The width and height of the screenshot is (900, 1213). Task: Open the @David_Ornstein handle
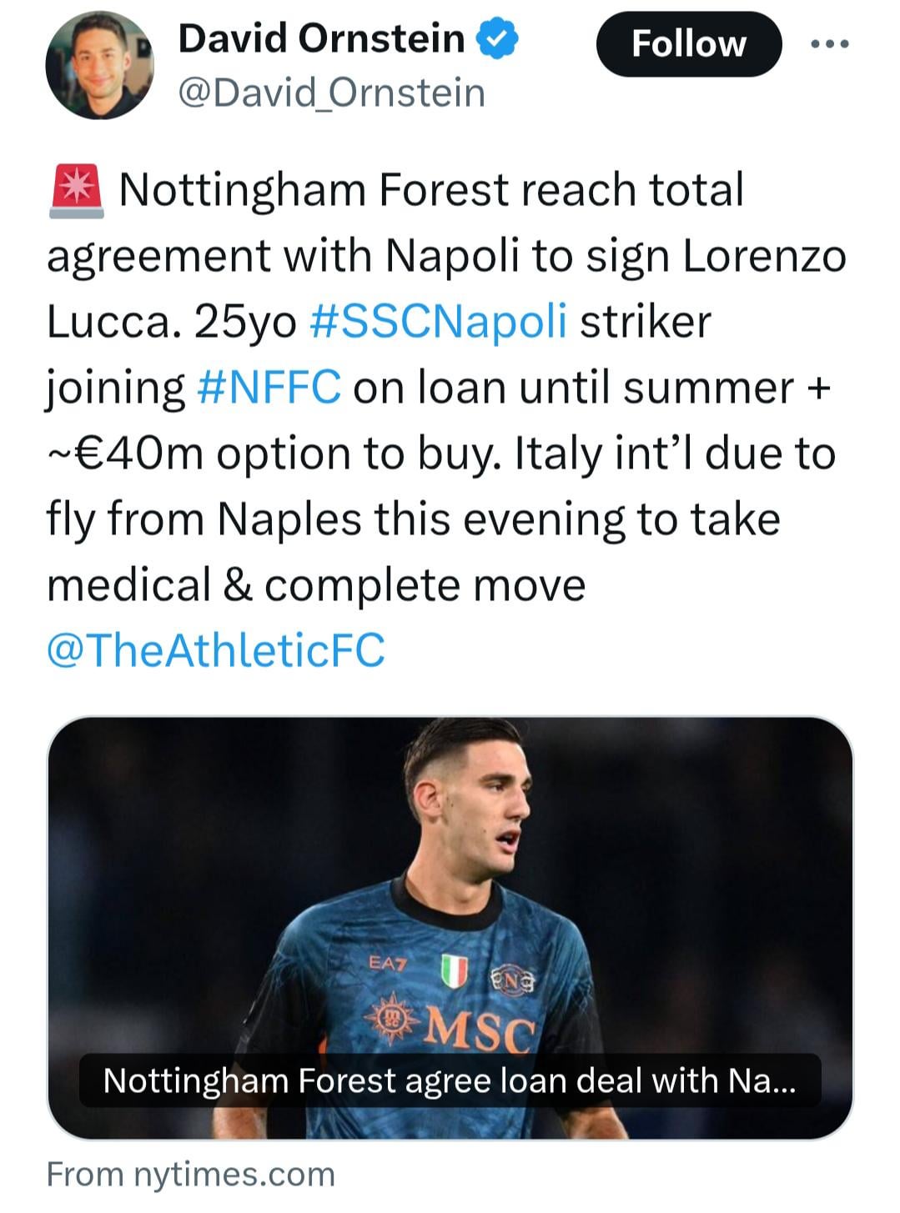click(331, 93)
